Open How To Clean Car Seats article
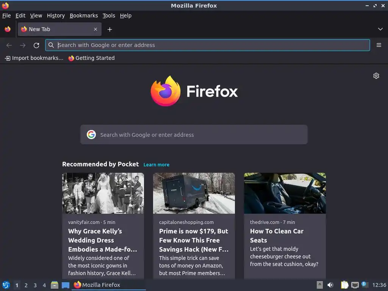Screen dimensions: 388x291 click(x=277, y=236)
